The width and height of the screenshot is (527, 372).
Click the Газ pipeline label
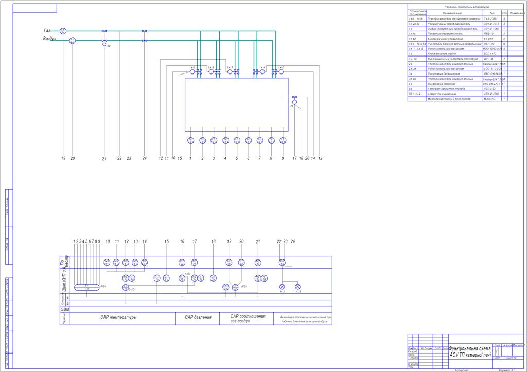(47, 30)
